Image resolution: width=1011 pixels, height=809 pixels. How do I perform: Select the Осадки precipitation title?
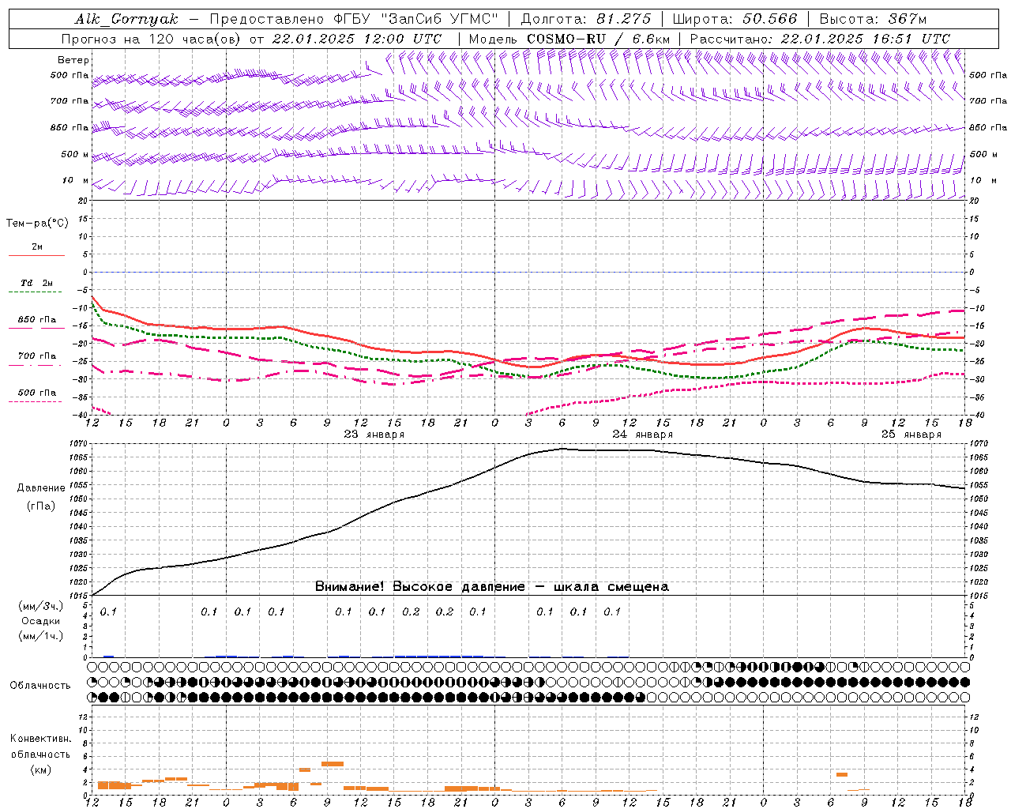(41, 621)
